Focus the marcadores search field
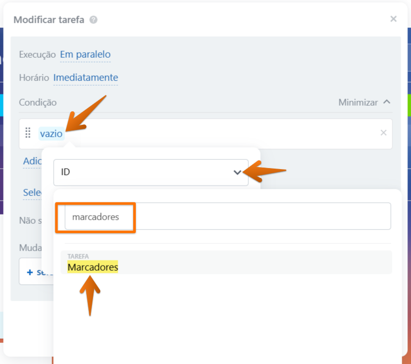 tap(228, 217)
